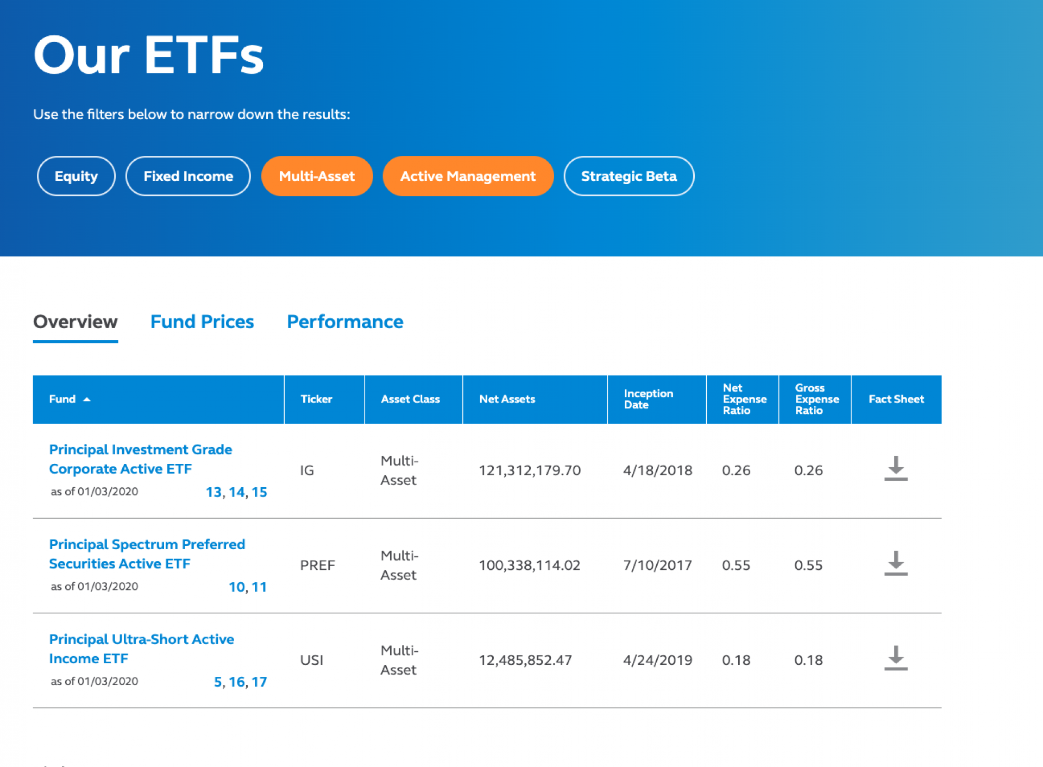Click footnote 10 on PREF fund

pyautogui.click(x=236, y=587)
